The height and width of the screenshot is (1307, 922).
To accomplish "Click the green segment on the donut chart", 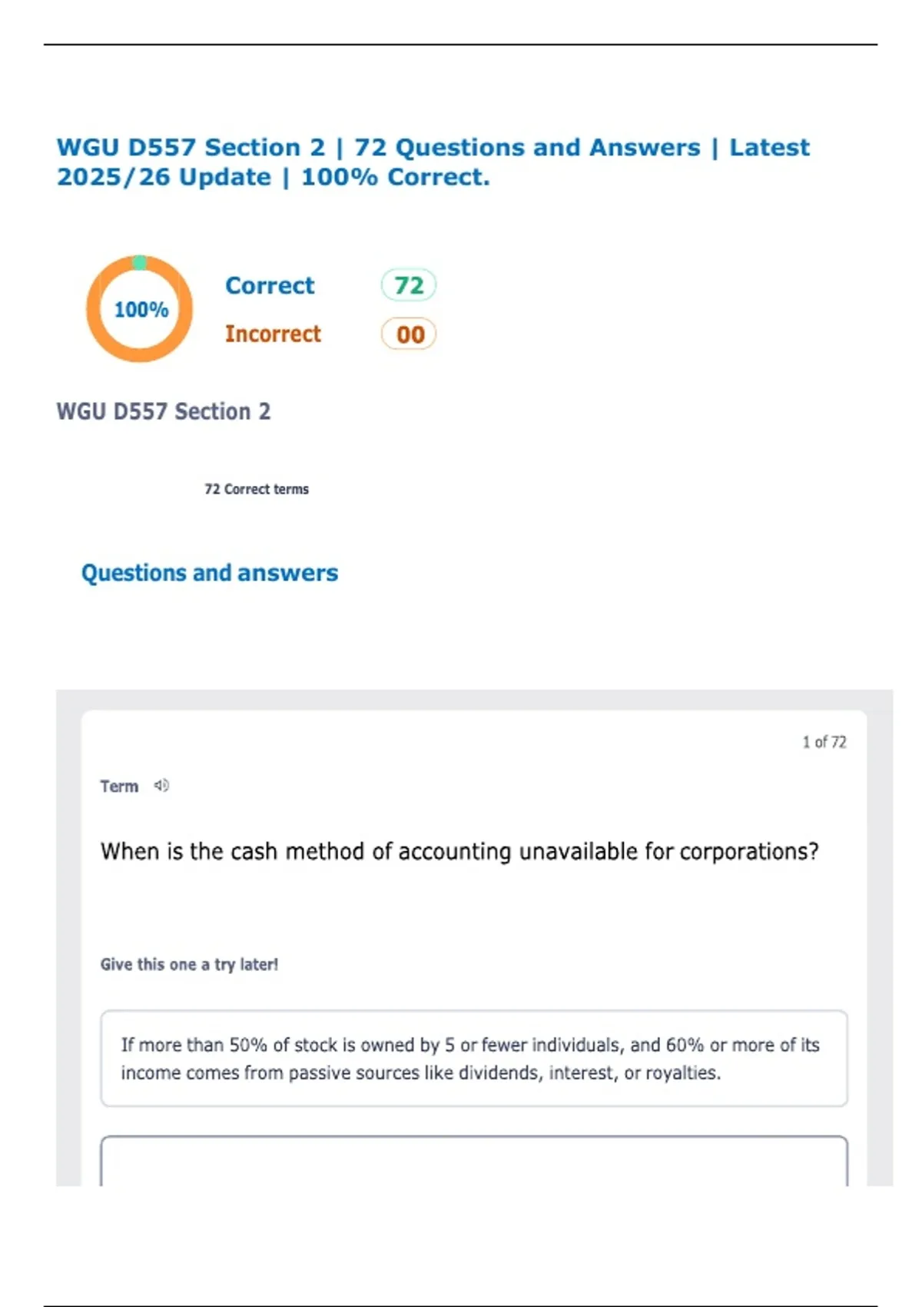I will (140, 263).
